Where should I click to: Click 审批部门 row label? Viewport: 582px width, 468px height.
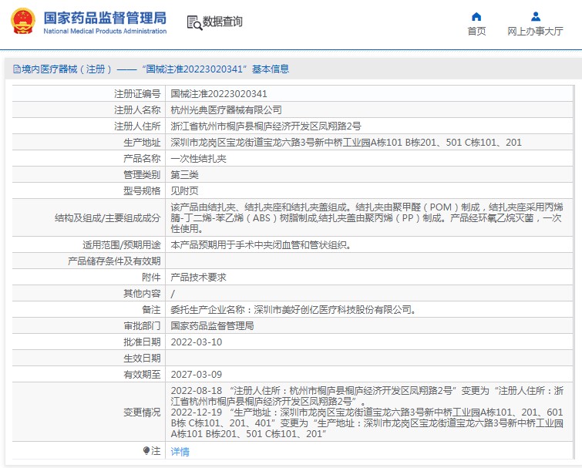tap(142, 326)
